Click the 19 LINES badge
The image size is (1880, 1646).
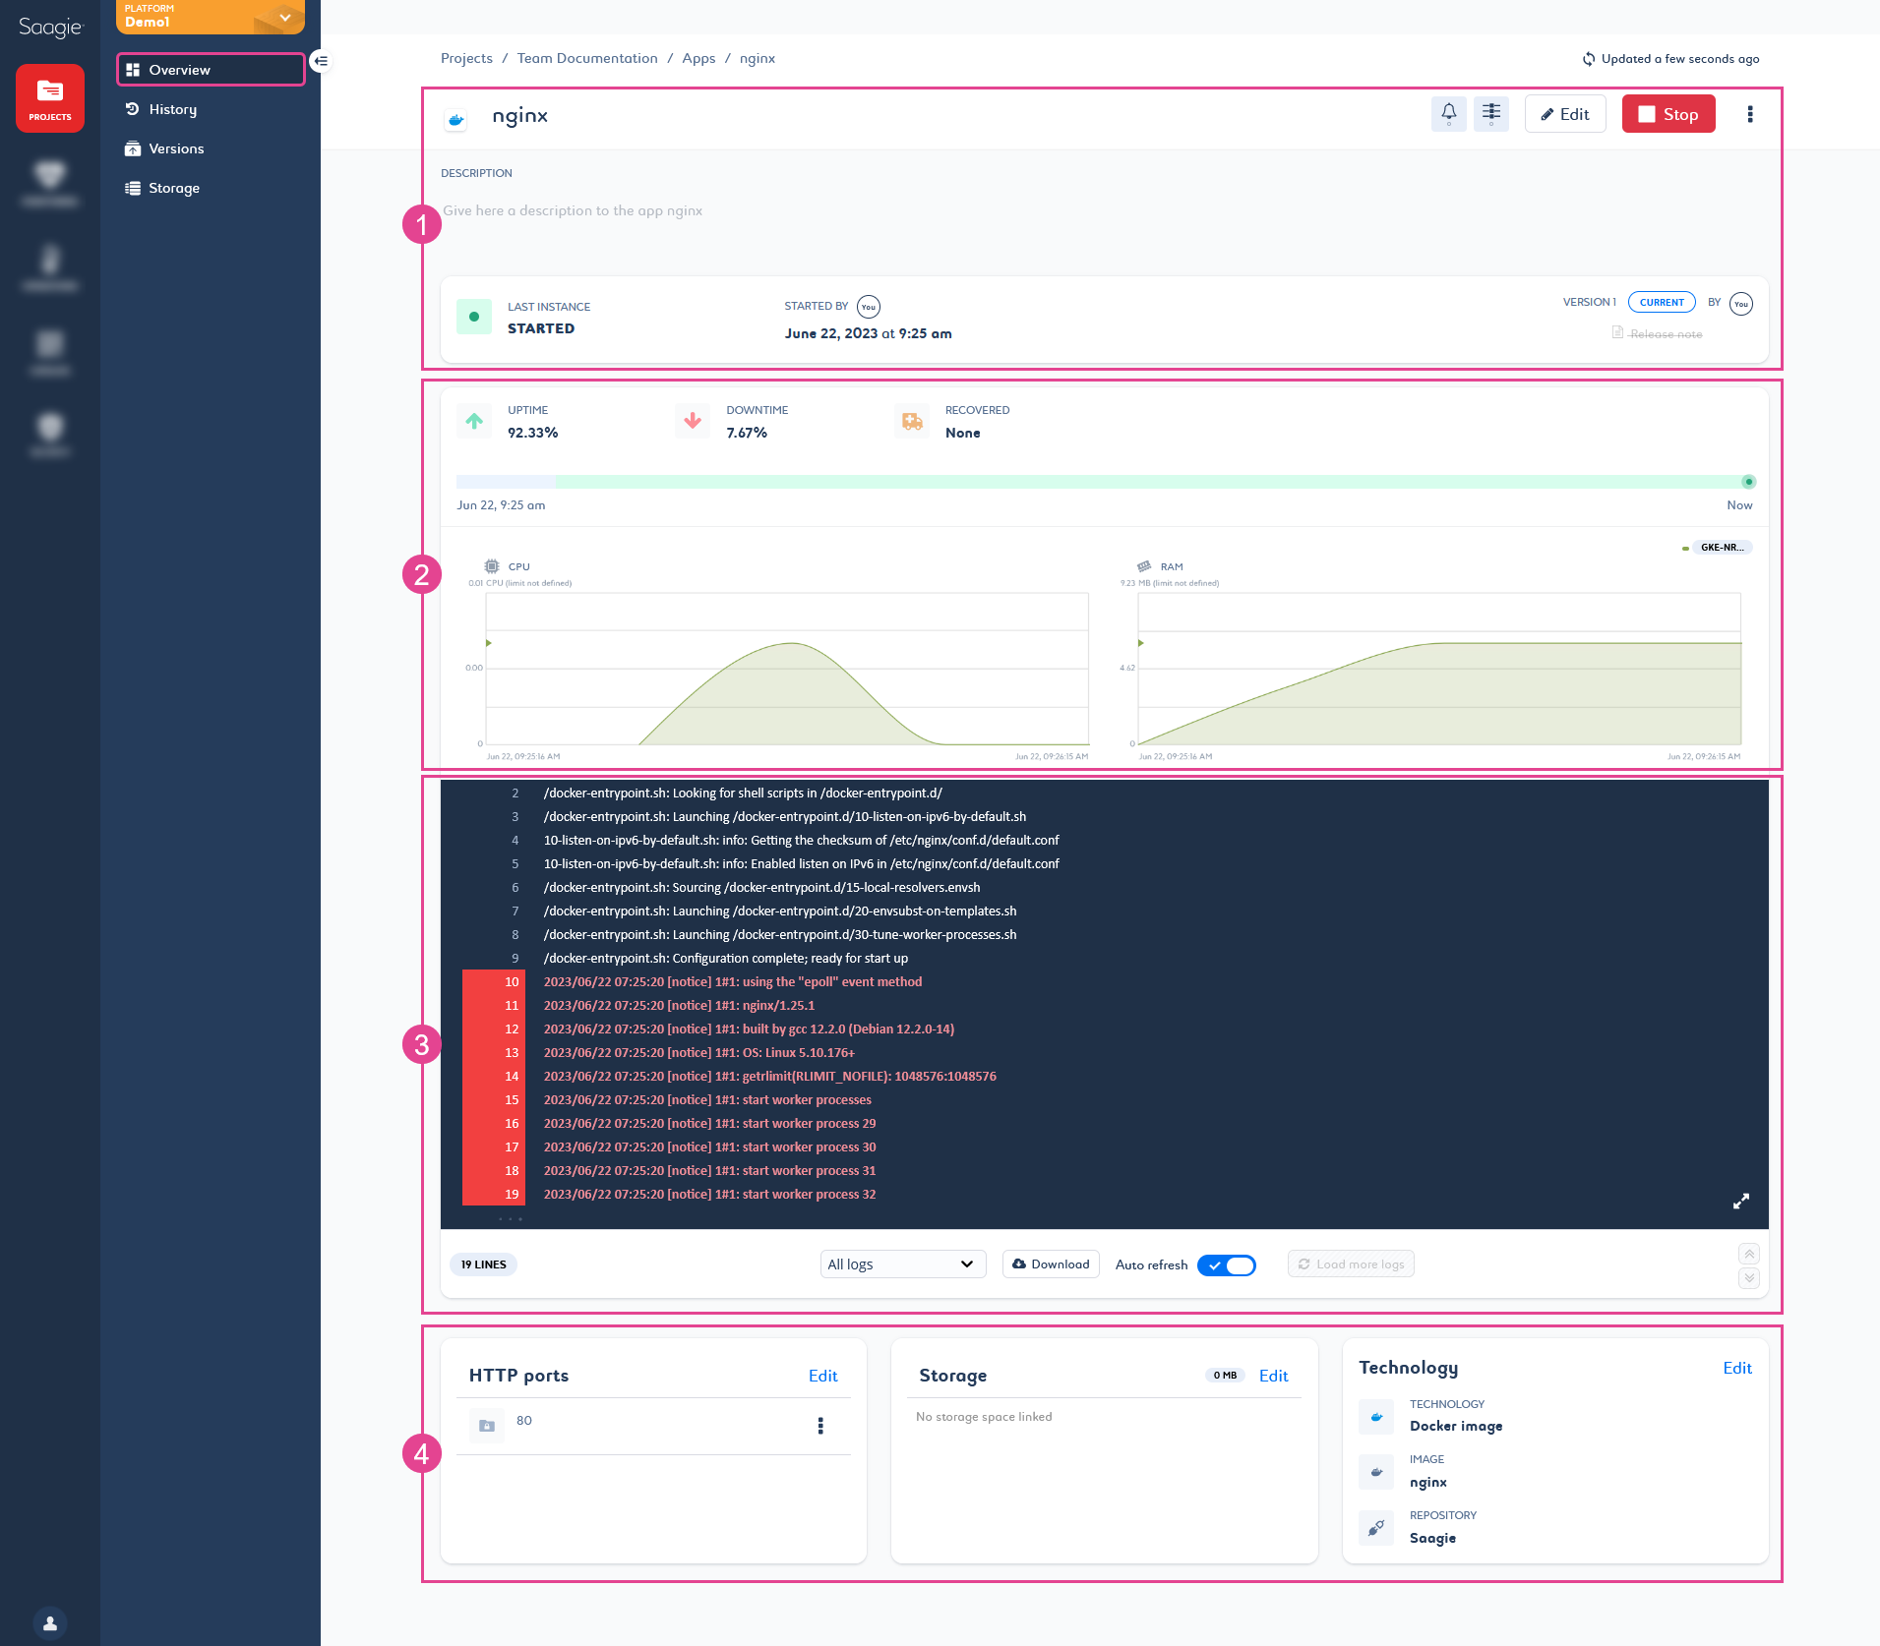point(483,1264)
